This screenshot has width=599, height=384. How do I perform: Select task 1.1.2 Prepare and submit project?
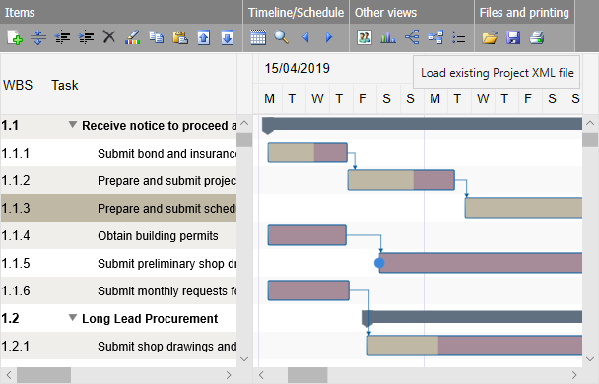click(x=118, y=180)
